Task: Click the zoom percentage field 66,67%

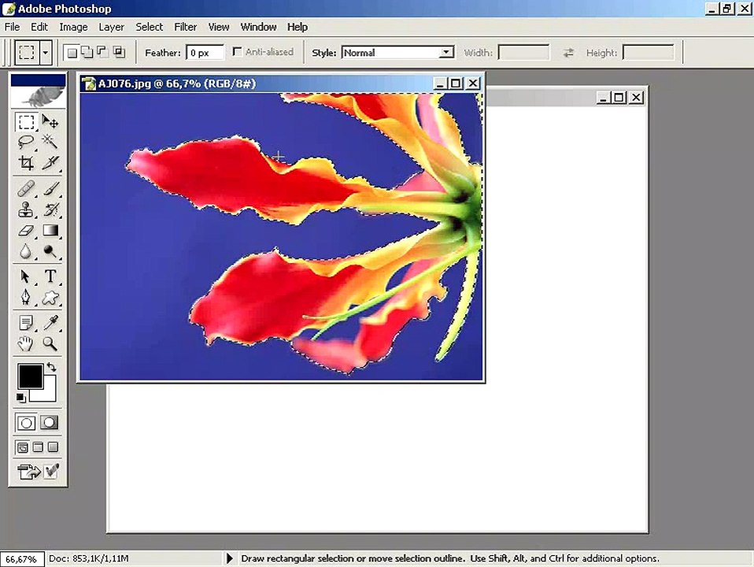Action: tap(22, 559)
